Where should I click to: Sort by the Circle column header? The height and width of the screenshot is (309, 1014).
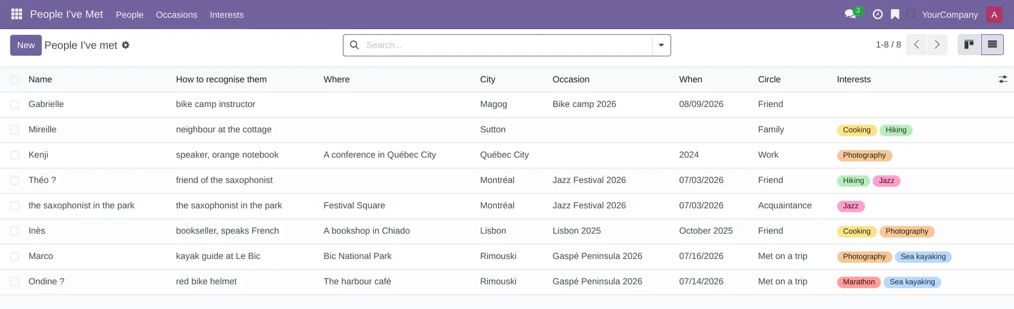(x=769, y=79)
